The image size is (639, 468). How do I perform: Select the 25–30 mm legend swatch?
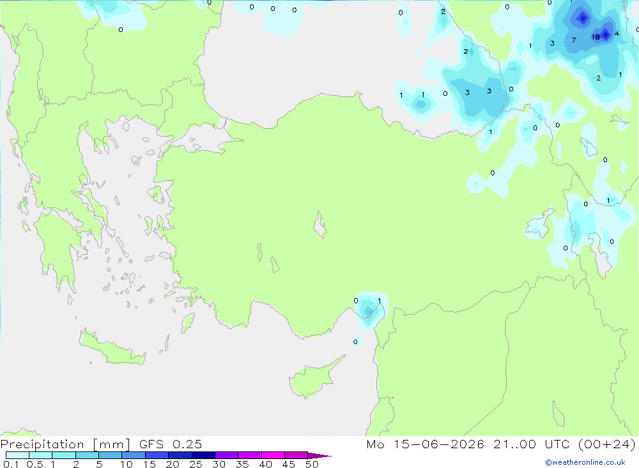coord(203,455)
